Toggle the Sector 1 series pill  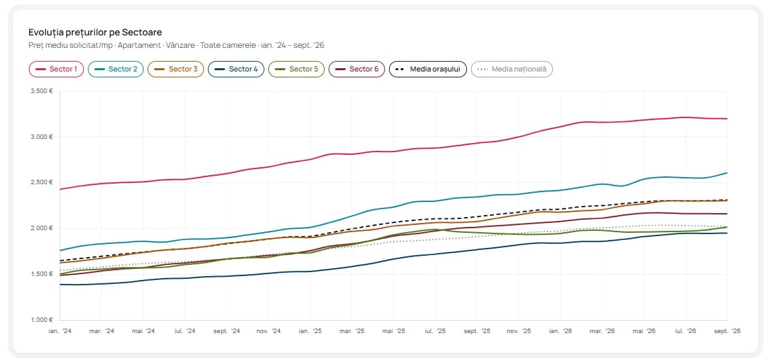point(56,69)
